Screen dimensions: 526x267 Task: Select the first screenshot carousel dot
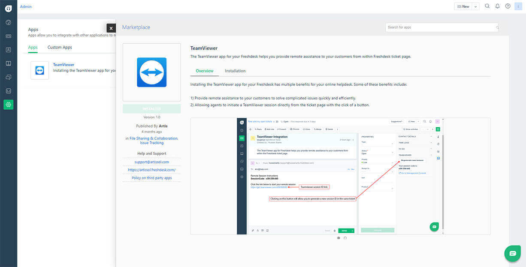point(339,238)
